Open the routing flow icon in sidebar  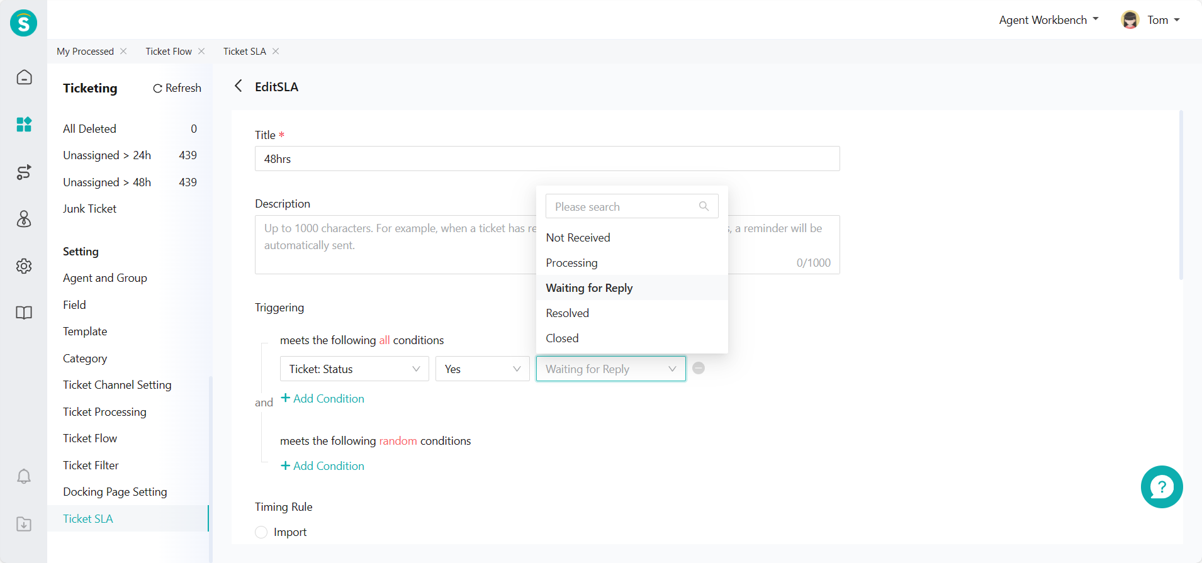pyautogui.click(x=24, y=172)
